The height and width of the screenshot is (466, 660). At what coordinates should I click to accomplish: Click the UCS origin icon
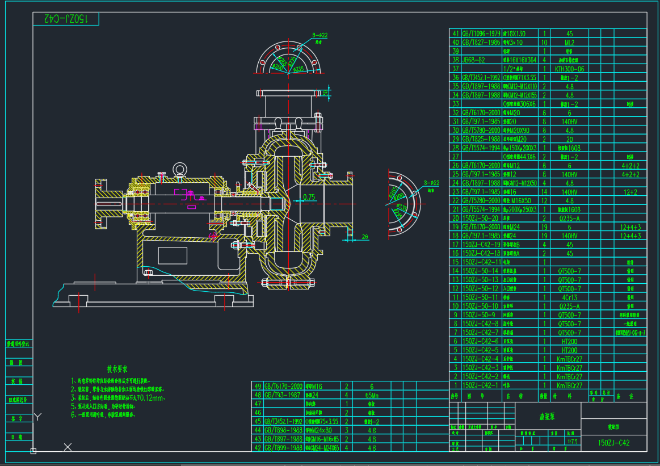pos(33,451)
